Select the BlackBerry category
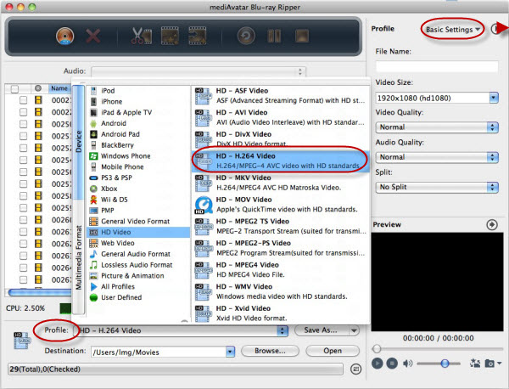This screenshot has height=389, width=509. (138, 145)
